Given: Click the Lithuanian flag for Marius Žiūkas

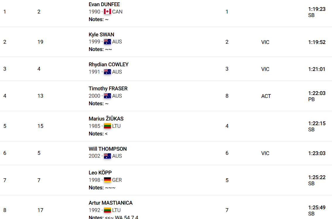Looking at the screenshot, I should click(x=107, y=126).
